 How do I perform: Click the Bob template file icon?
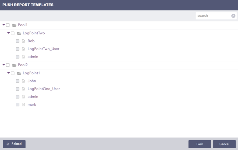pos(23,41)
